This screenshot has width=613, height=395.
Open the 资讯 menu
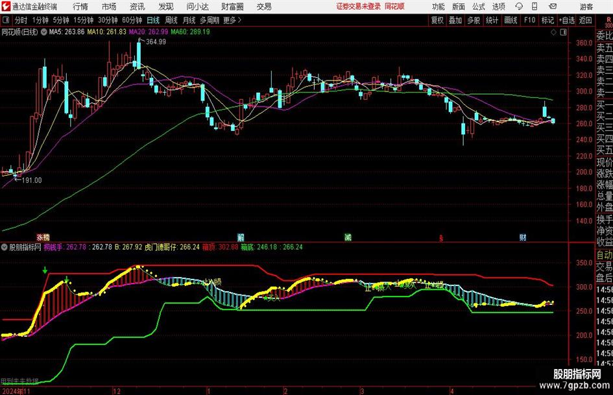[138, 6]
